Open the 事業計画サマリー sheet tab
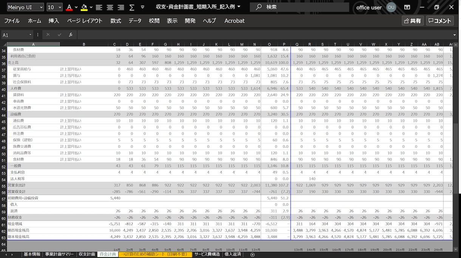The height and width of the screenshot is (258, 461). click(x=60, y=255)
